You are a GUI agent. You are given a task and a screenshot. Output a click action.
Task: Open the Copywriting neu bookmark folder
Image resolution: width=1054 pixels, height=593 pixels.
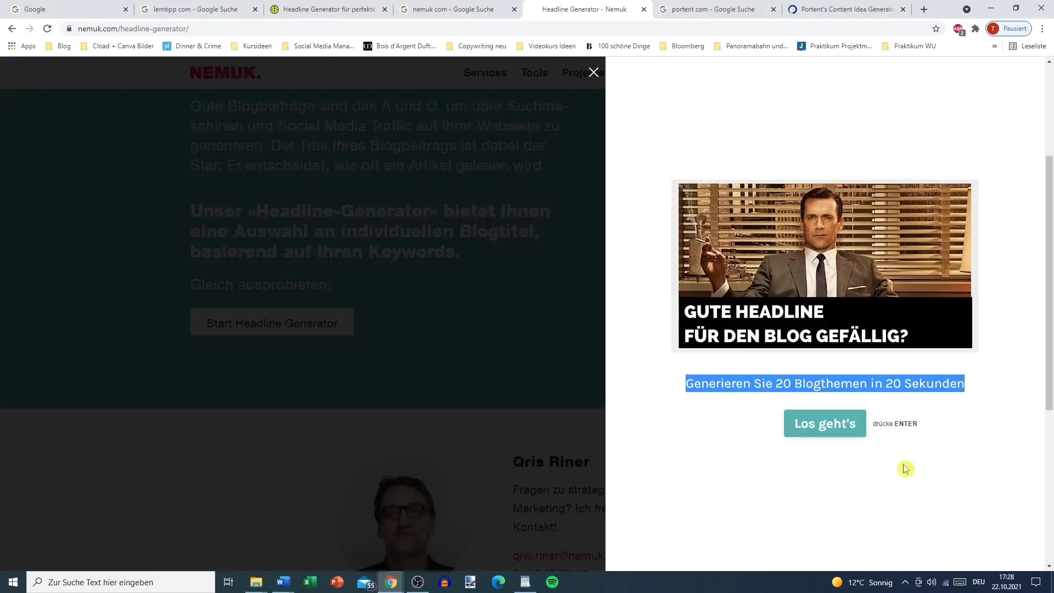[476, 46]
